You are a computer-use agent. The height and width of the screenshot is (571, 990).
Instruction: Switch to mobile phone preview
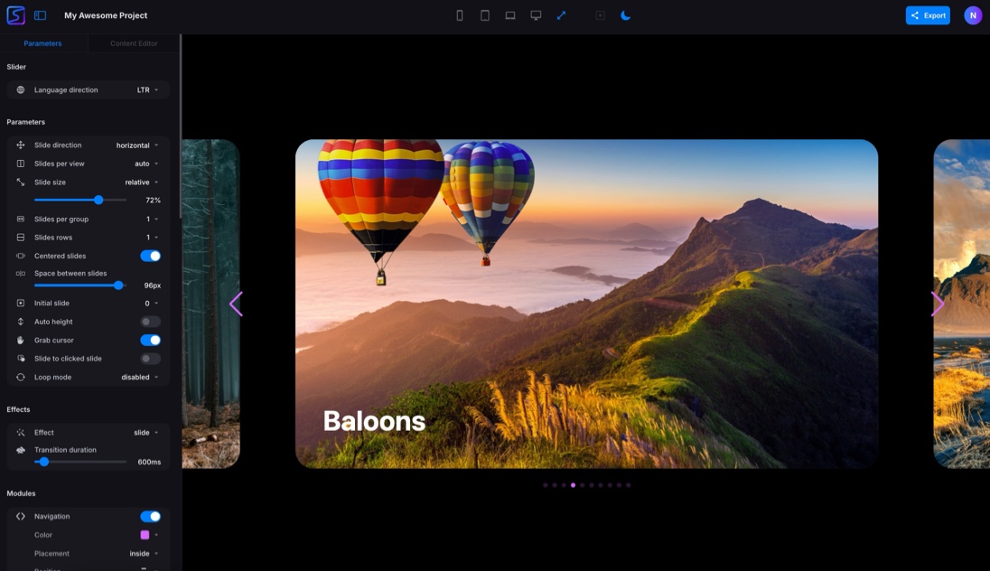460,15
